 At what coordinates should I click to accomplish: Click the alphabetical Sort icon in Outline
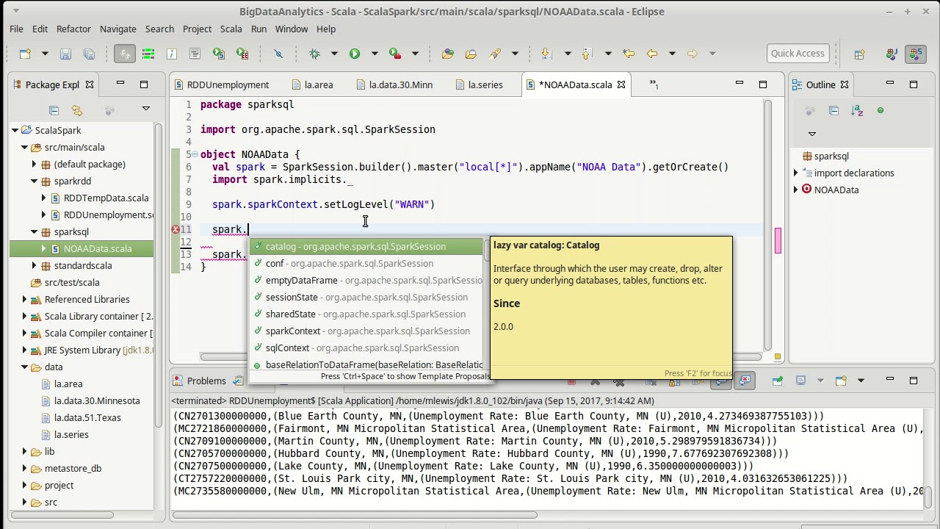tap(857, 110)
